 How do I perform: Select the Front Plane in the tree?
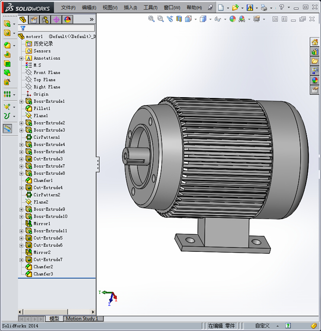click(x=47, y=73)
